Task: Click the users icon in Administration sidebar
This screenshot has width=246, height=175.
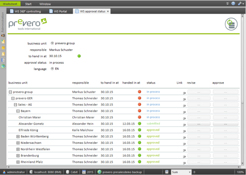Action: click(3, 35)
